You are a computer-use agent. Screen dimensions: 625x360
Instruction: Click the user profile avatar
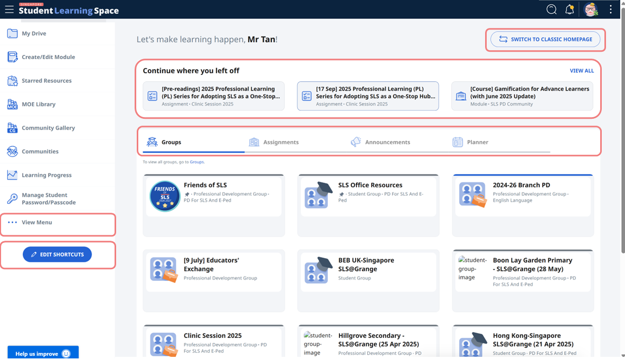590,10
